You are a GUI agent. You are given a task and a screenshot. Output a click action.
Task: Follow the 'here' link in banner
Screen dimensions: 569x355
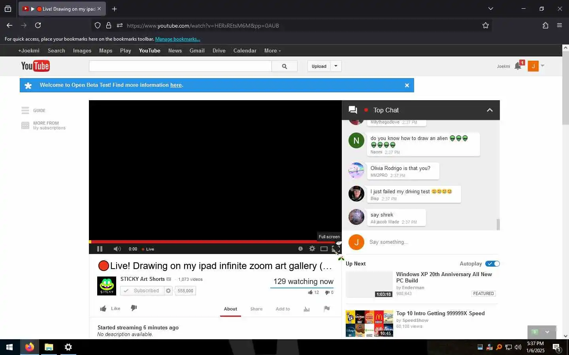tap(176, 85)
